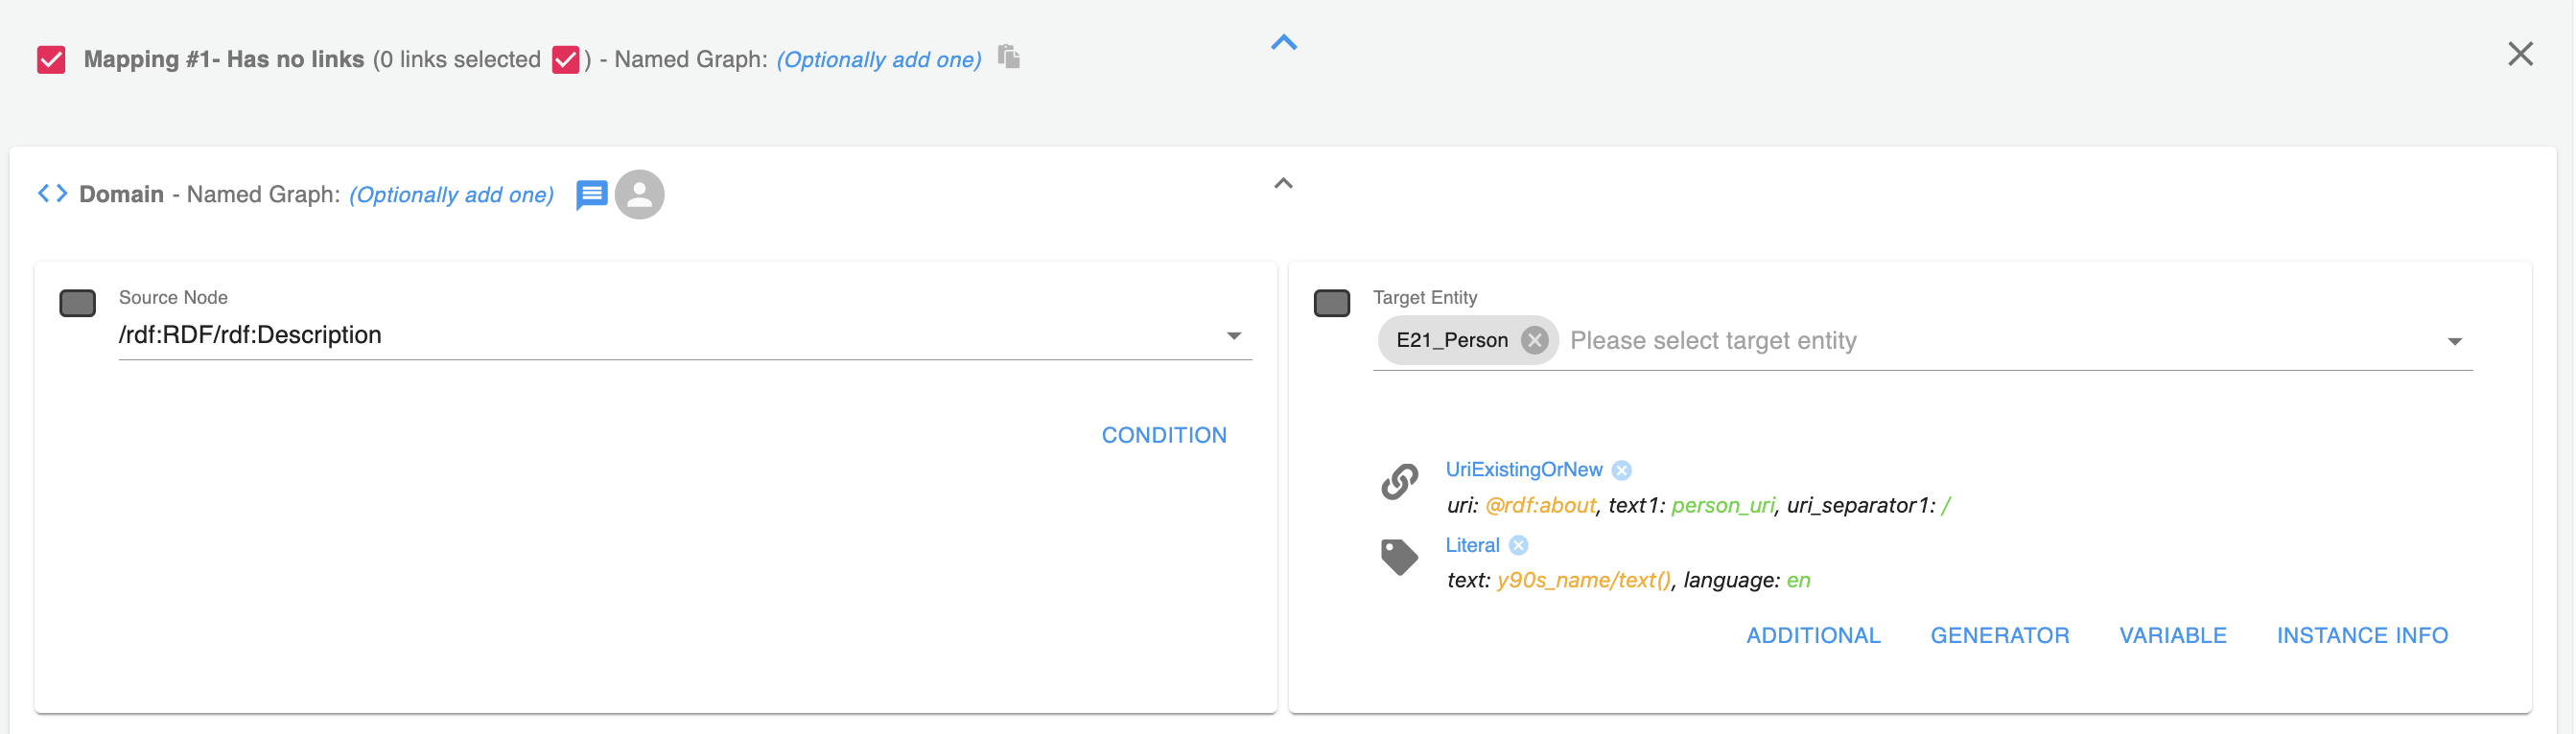Collapse the Mapping #1 panel chevron
The height and width of the screenshot is (734, 2576).
1283,42
